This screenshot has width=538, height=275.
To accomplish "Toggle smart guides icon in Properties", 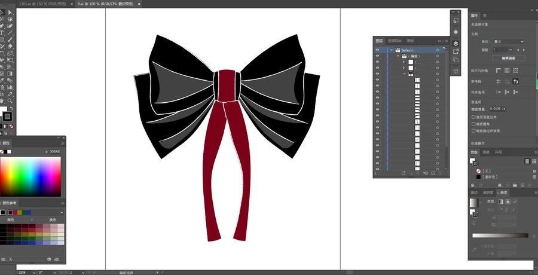I will click(515, 81).
